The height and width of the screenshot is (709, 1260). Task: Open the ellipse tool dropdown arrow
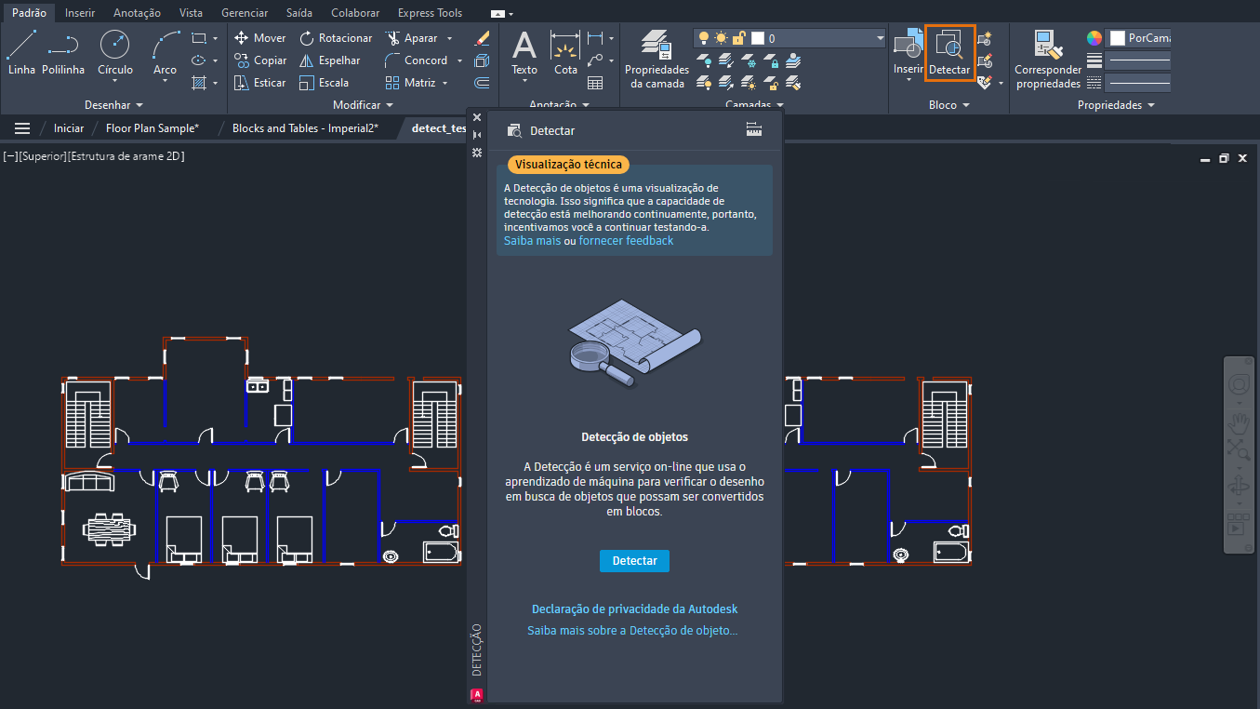point(215,60)
